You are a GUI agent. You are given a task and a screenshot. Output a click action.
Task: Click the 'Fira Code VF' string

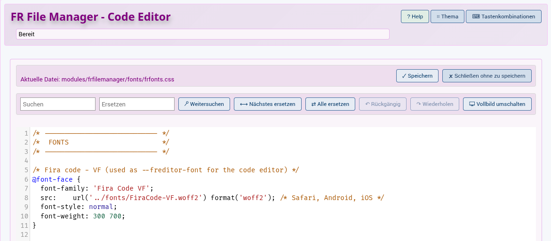(x=121, y=188)
